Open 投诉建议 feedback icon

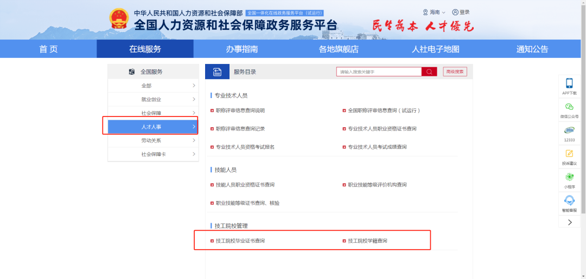(x=569, y=154)
